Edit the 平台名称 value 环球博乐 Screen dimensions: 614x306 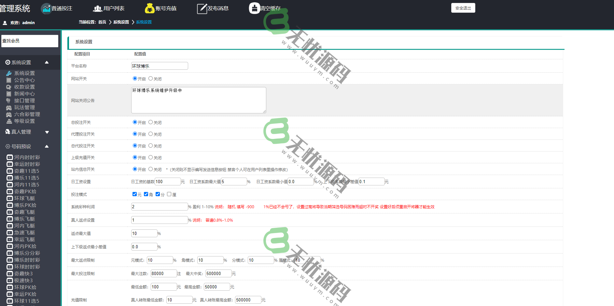(x=159, y=66)
